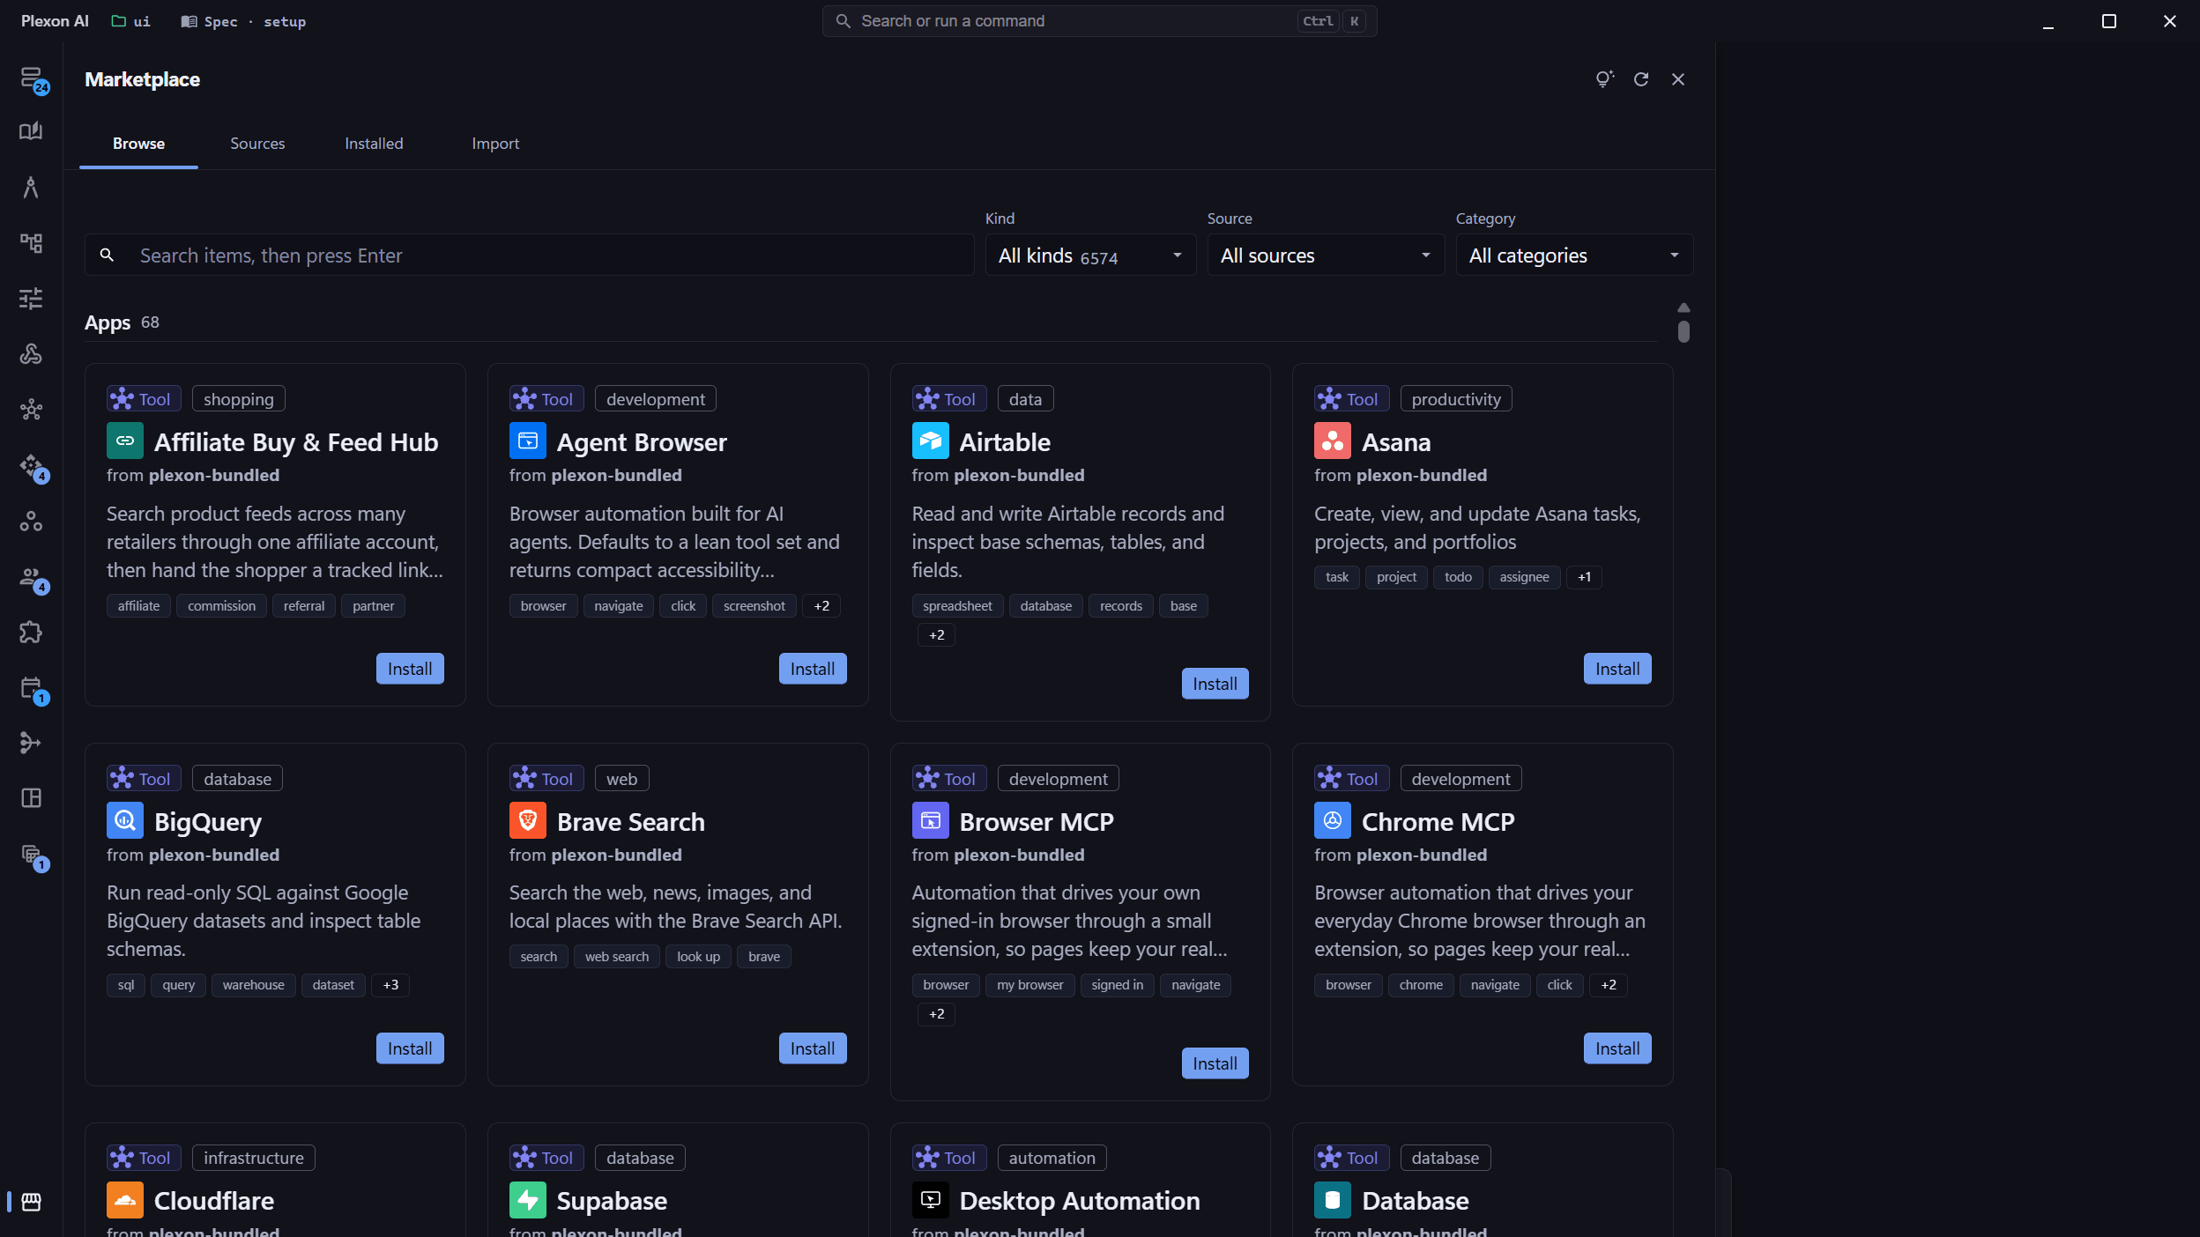
Task: Open the puzzle piece extensions icon
Action: click(x=31, y=632)
